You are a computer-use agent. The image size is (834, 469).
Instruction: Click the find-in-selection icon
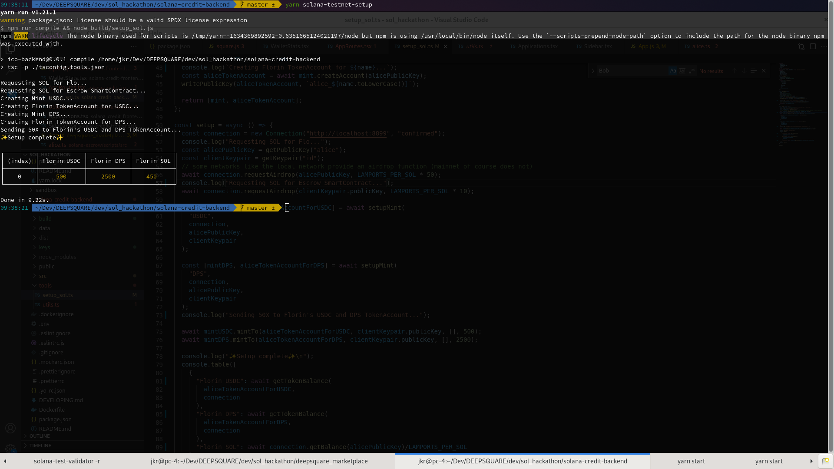(754, 71)
